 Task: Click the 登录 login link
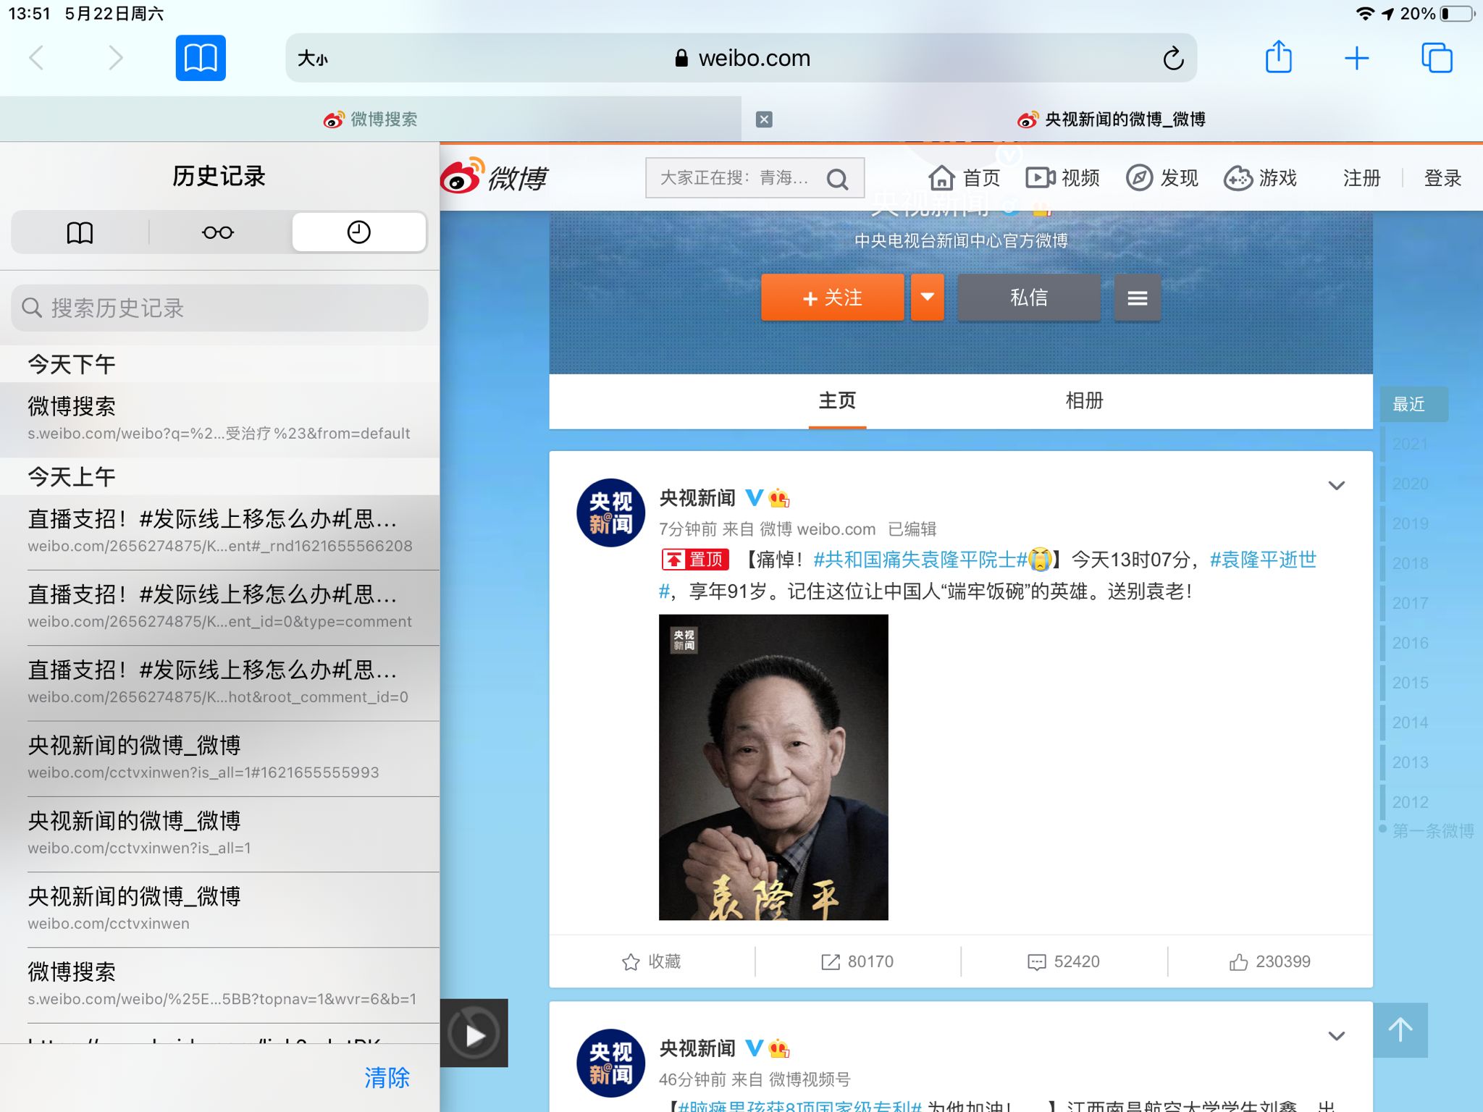click(x=1442, y=178)
